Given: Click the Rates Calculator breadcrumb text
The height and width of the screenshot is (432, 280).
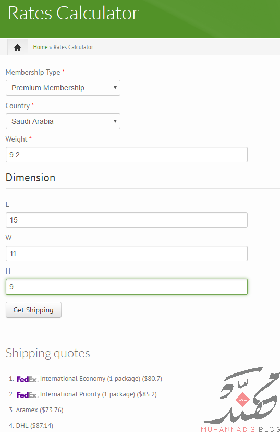Looking at the screenshot, I should (74, 47).
